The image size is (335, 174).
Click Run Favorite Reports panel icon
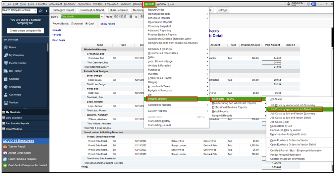coord(4,123)
